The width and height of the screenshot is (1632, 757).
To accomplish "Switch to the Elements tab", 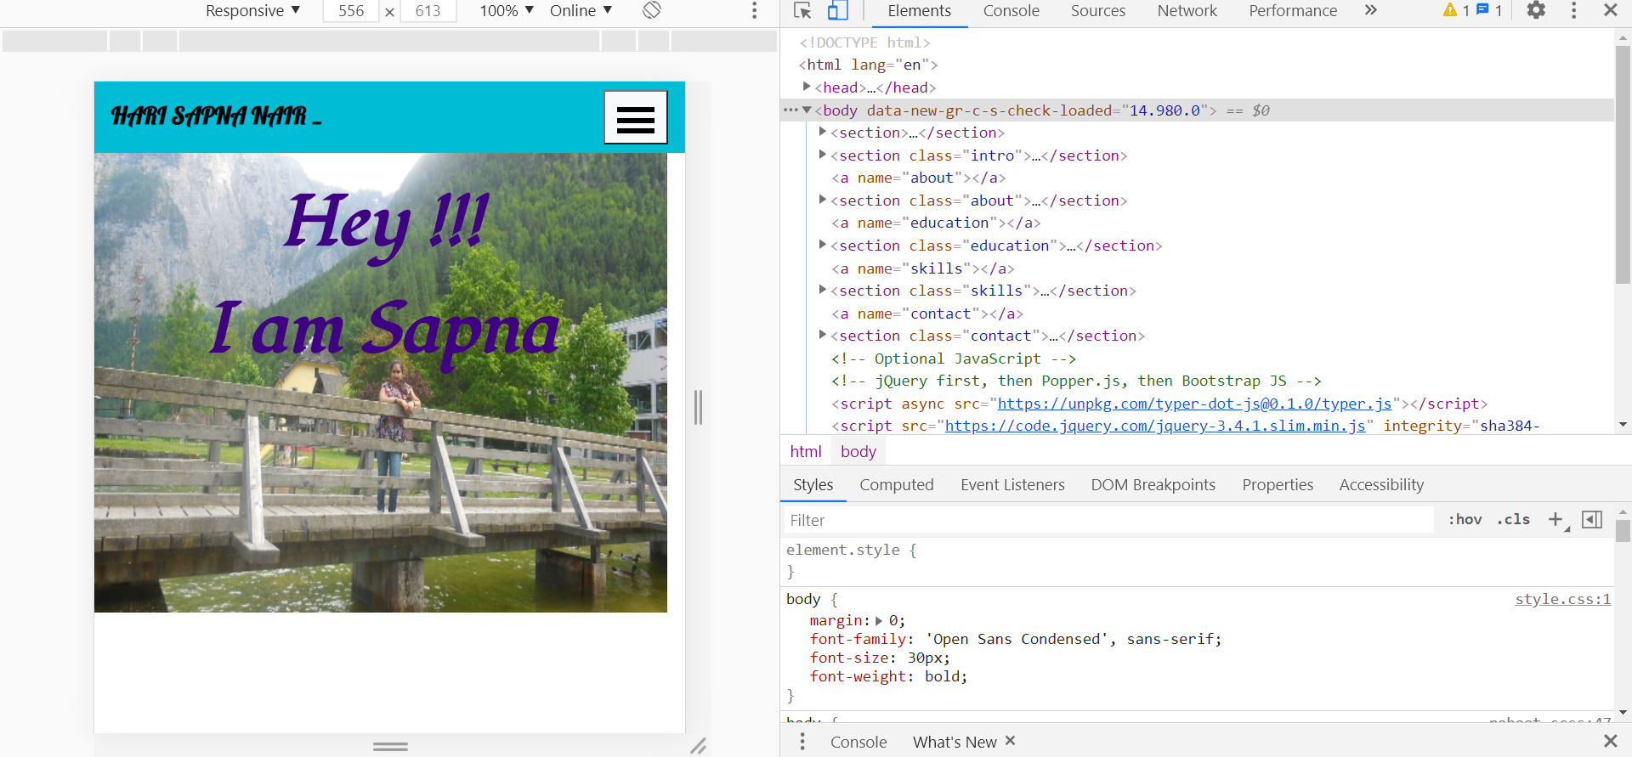I will click(919, 11).
